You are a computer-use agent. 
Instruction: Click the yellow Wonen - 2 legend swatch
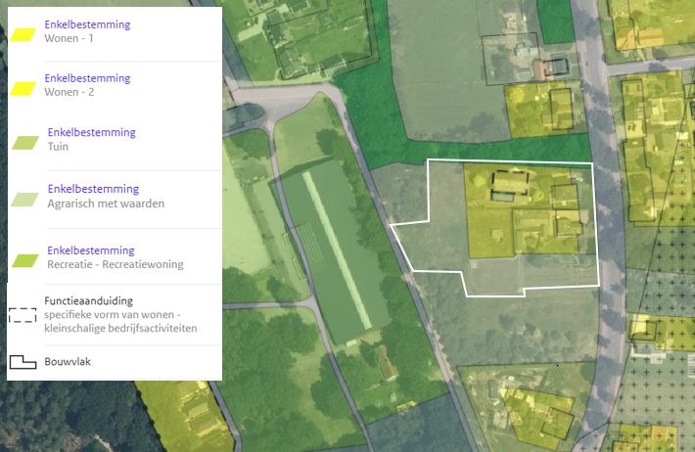pos(23,87)
